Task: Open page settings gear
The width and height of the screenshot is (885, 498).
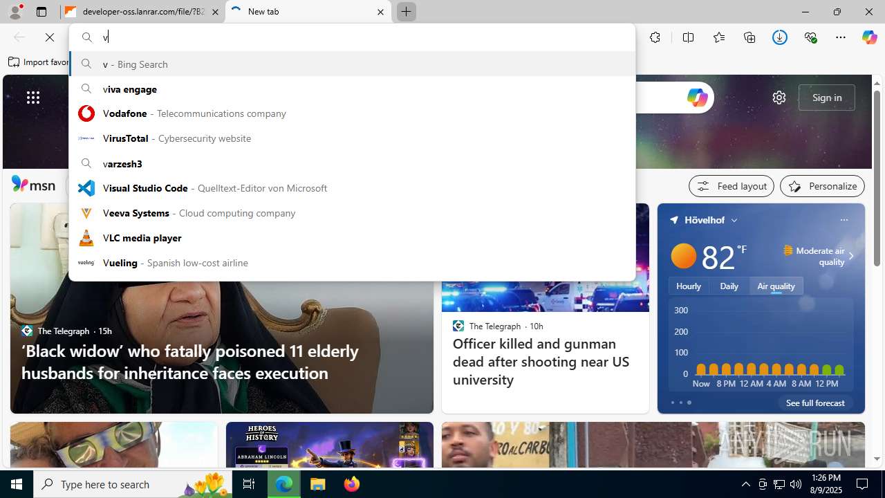Action: pos(779,98)
